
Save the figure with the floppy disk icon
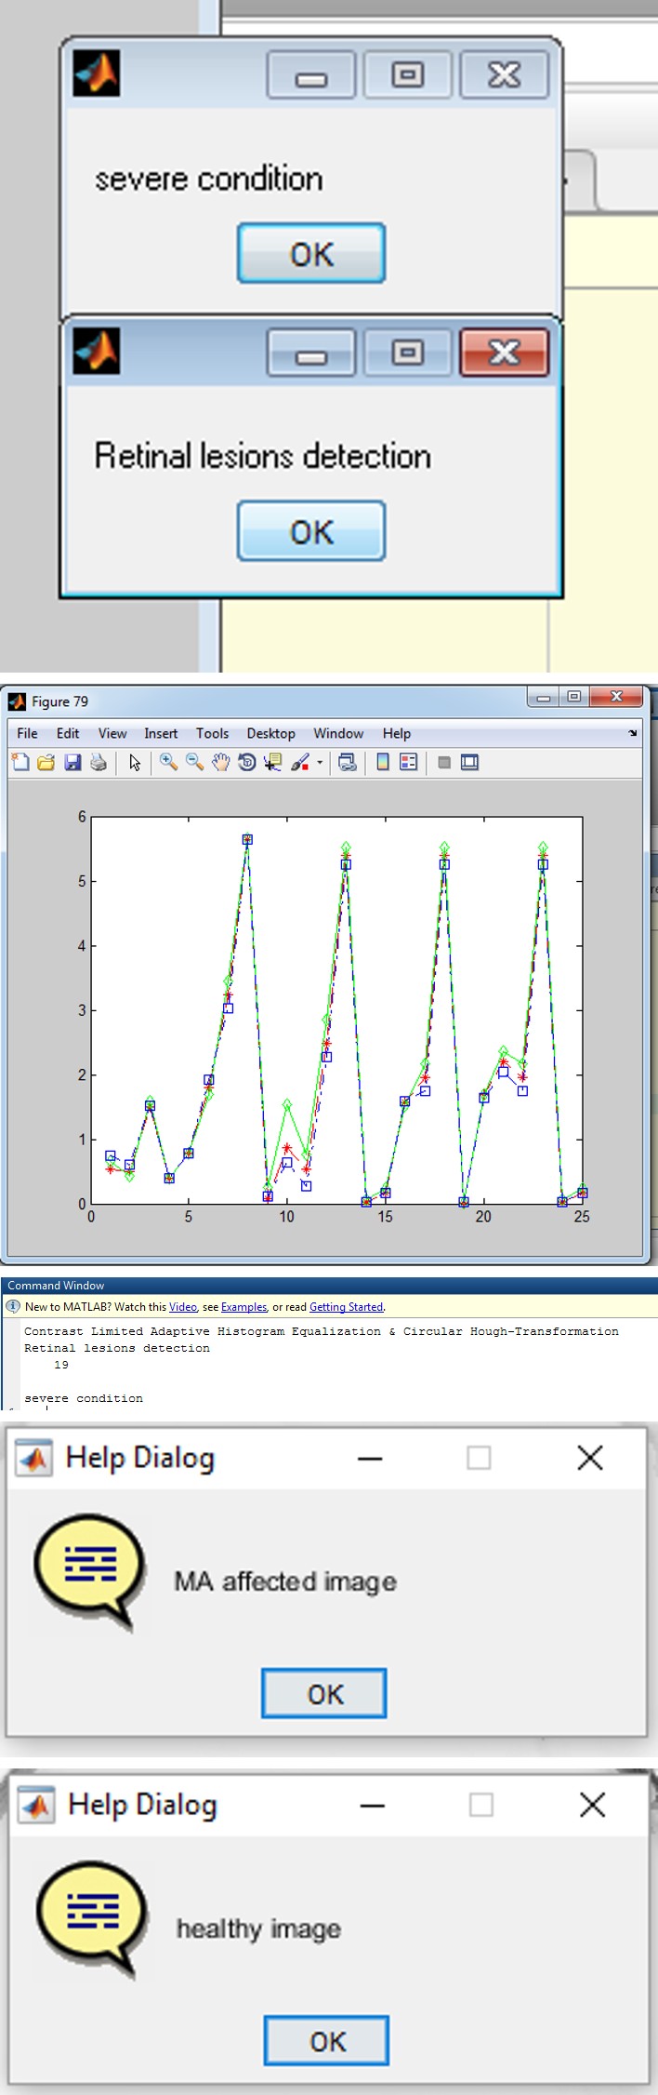click(72, 763)
